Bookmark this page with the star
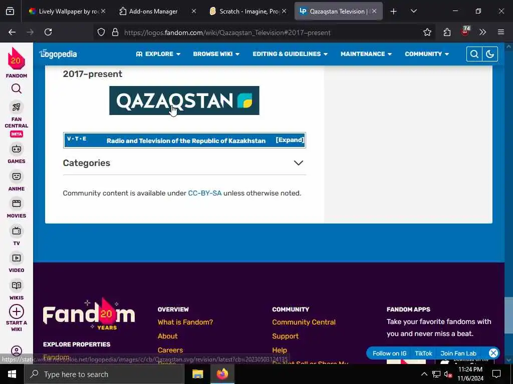This screenshot has width=513, height=384. [x=427, y=32]
